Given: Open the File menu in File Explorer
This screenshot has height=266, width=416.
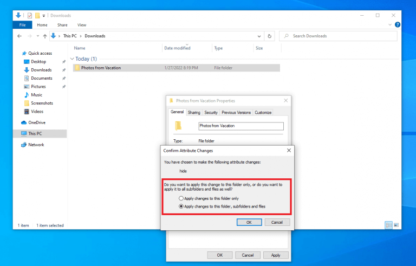Looking at the screenshot, I should tap(22, 25).
